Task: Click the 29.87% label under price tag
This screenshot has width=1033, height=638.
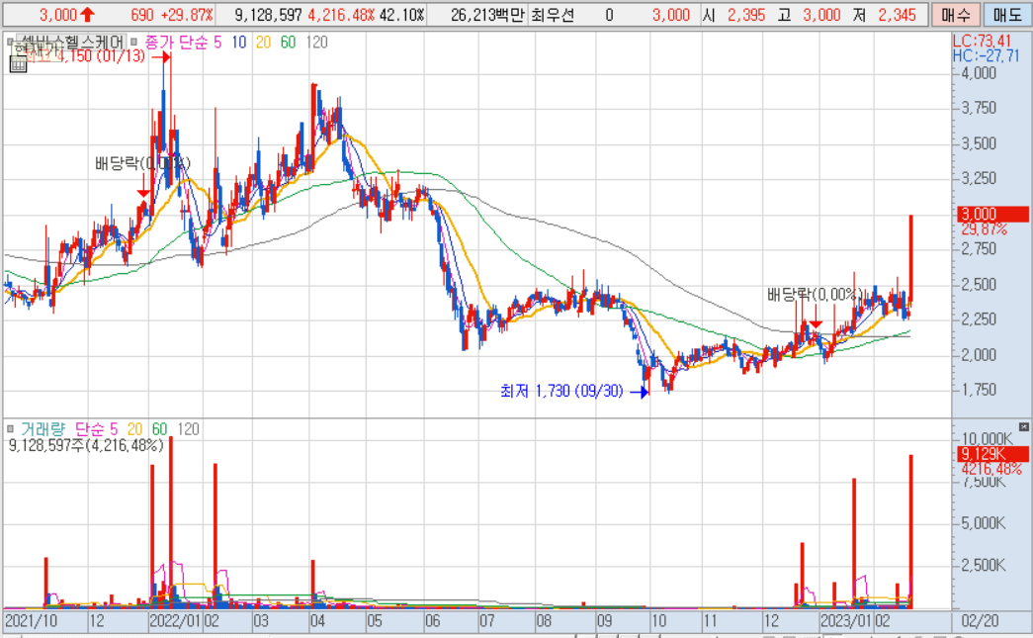Action: point(984,229)
